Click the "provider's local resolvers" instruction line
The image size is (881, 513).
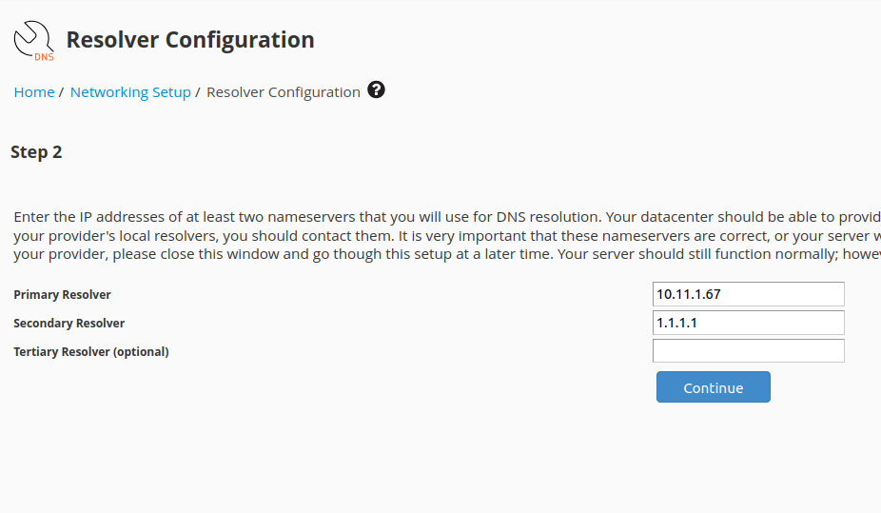tap(381, 235)
